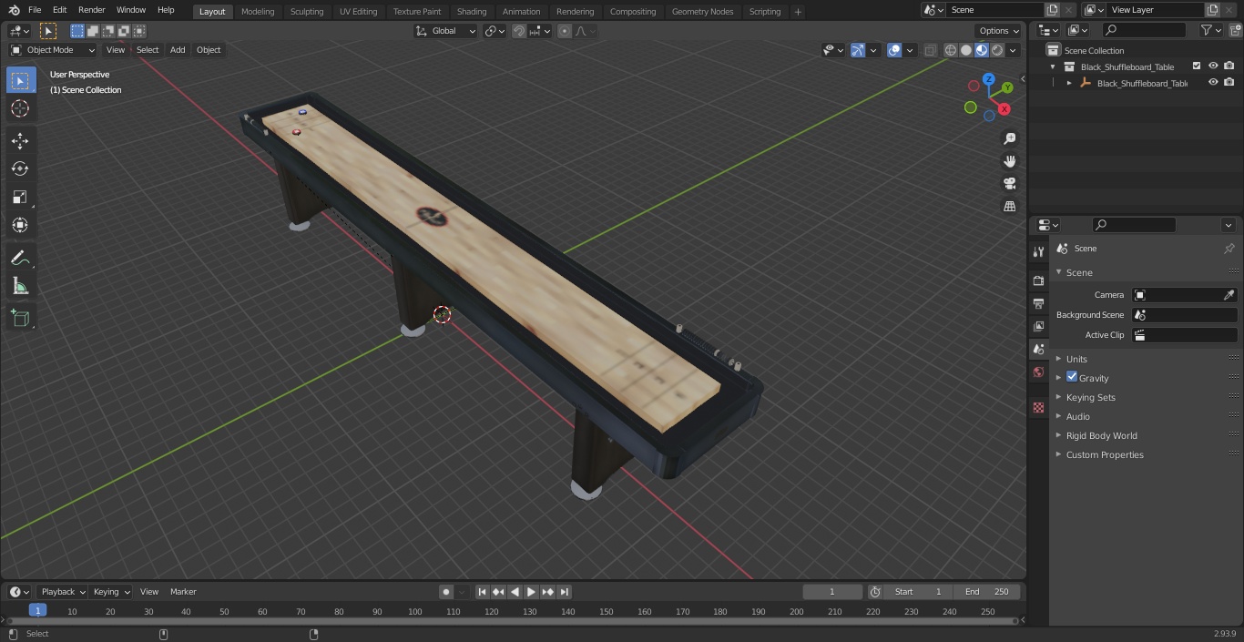Screen dimensions: 1244x642
Task: Click the red X axis gizmo
Action: coord(1004,108)
